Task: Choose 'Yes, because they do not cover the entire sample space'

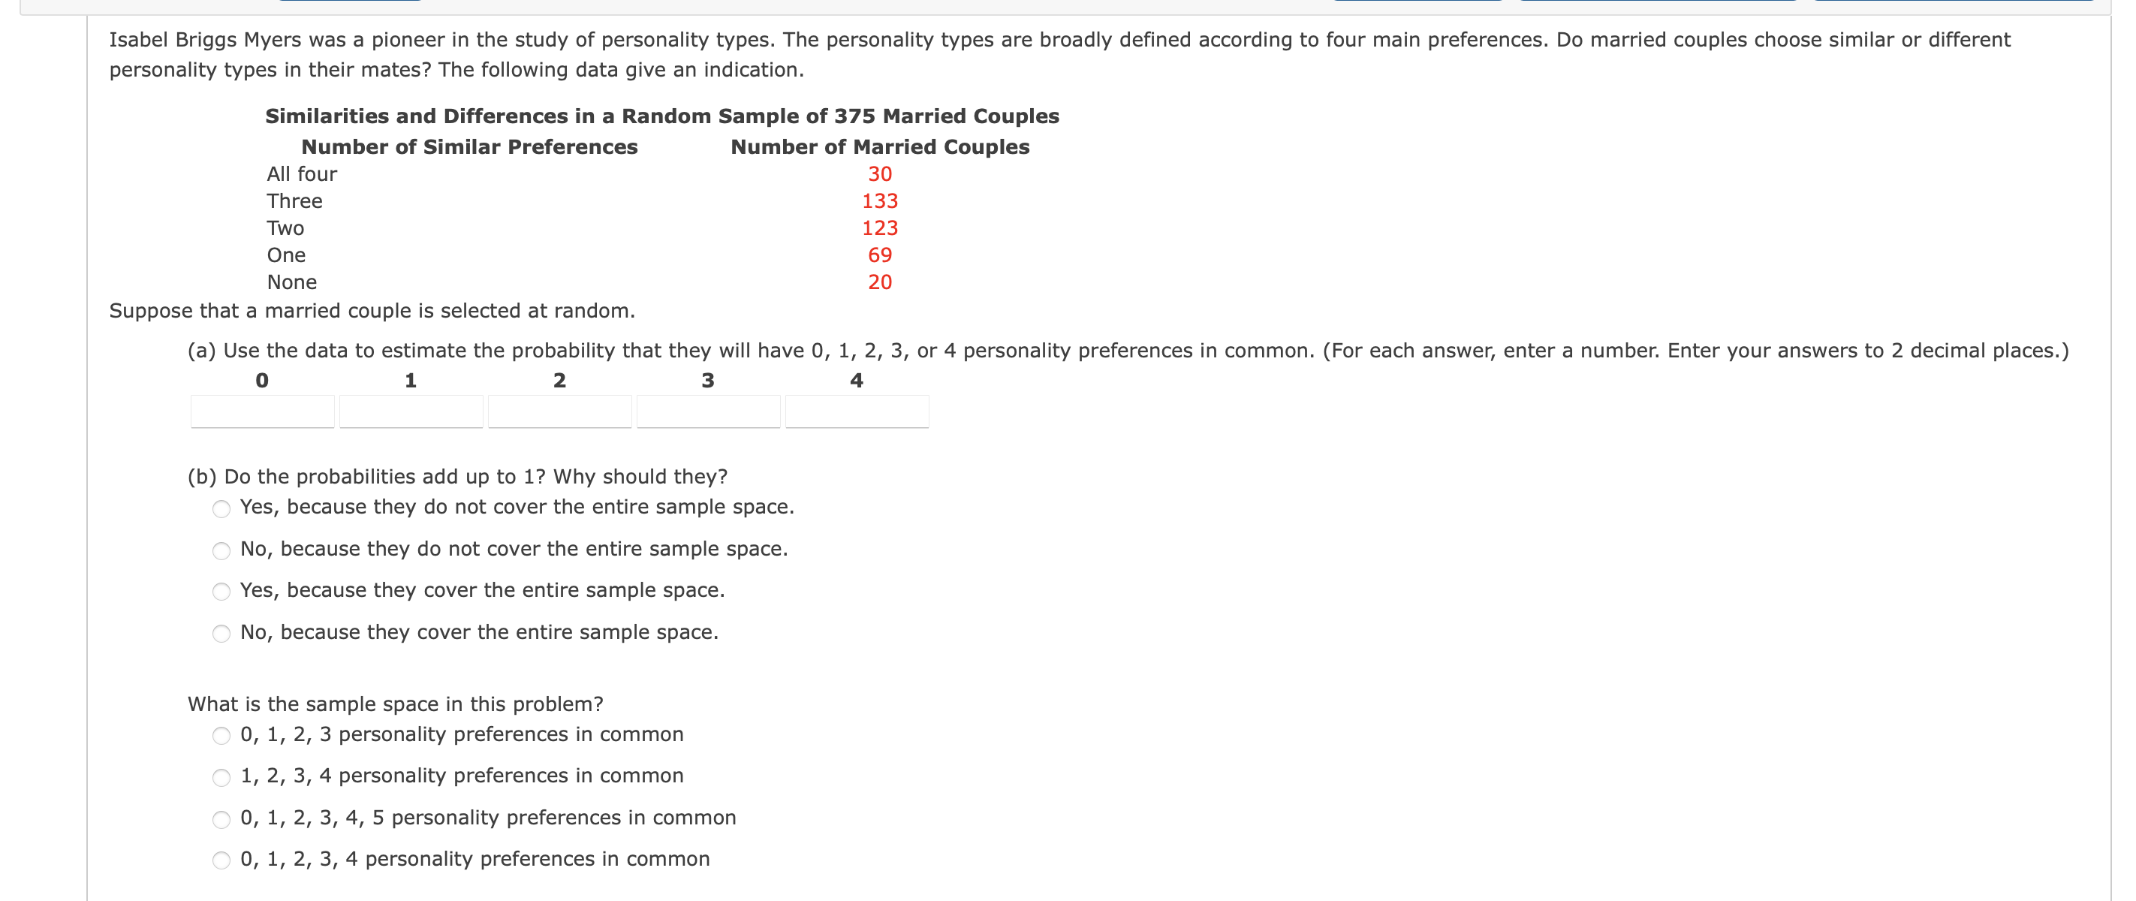Action: [221, 509]
